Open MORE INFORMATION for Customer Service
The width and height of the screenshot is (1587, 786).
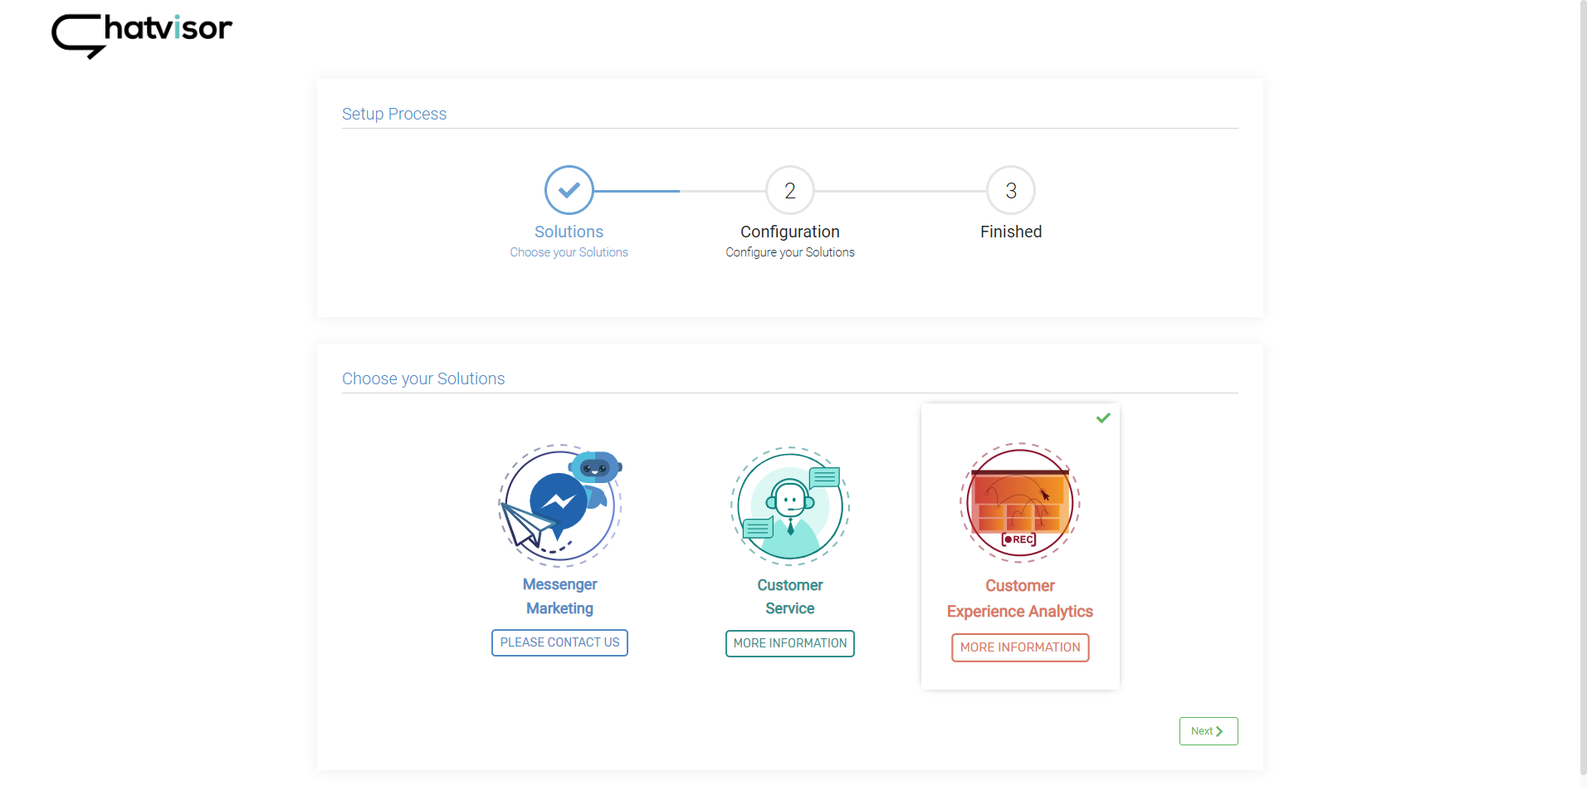point(790,643)
